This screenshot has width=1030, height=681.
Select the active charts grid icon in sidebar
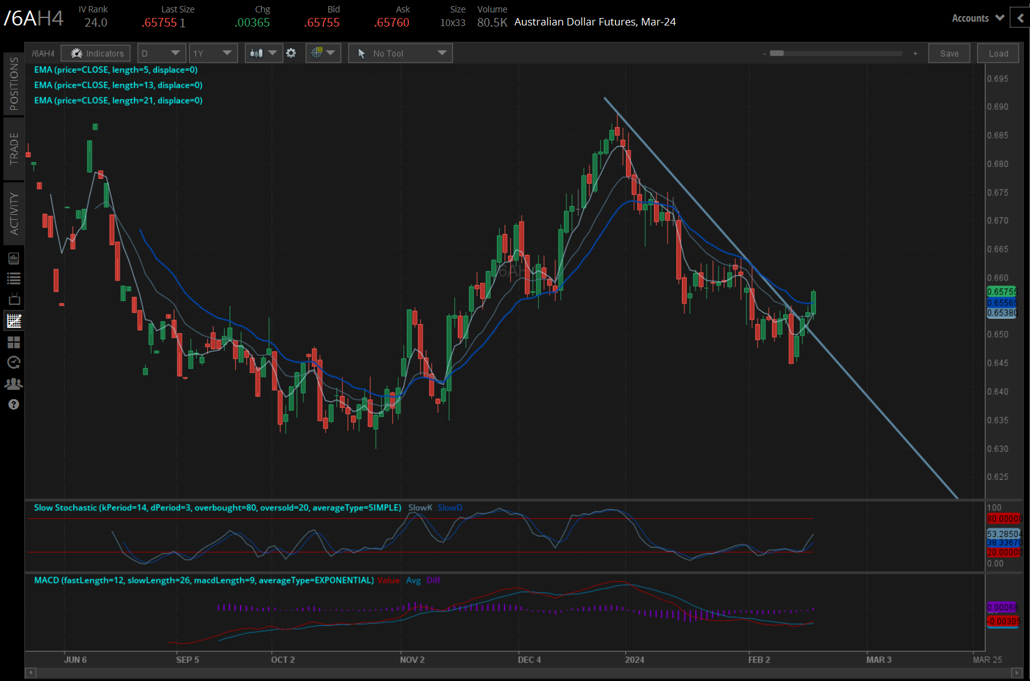click(x=14, y=321)
